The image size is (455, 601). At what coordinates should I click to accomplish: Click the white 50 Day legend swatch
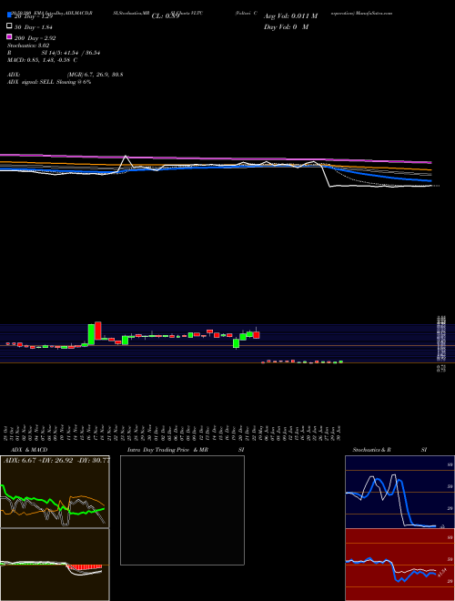(x=9, y=26)
